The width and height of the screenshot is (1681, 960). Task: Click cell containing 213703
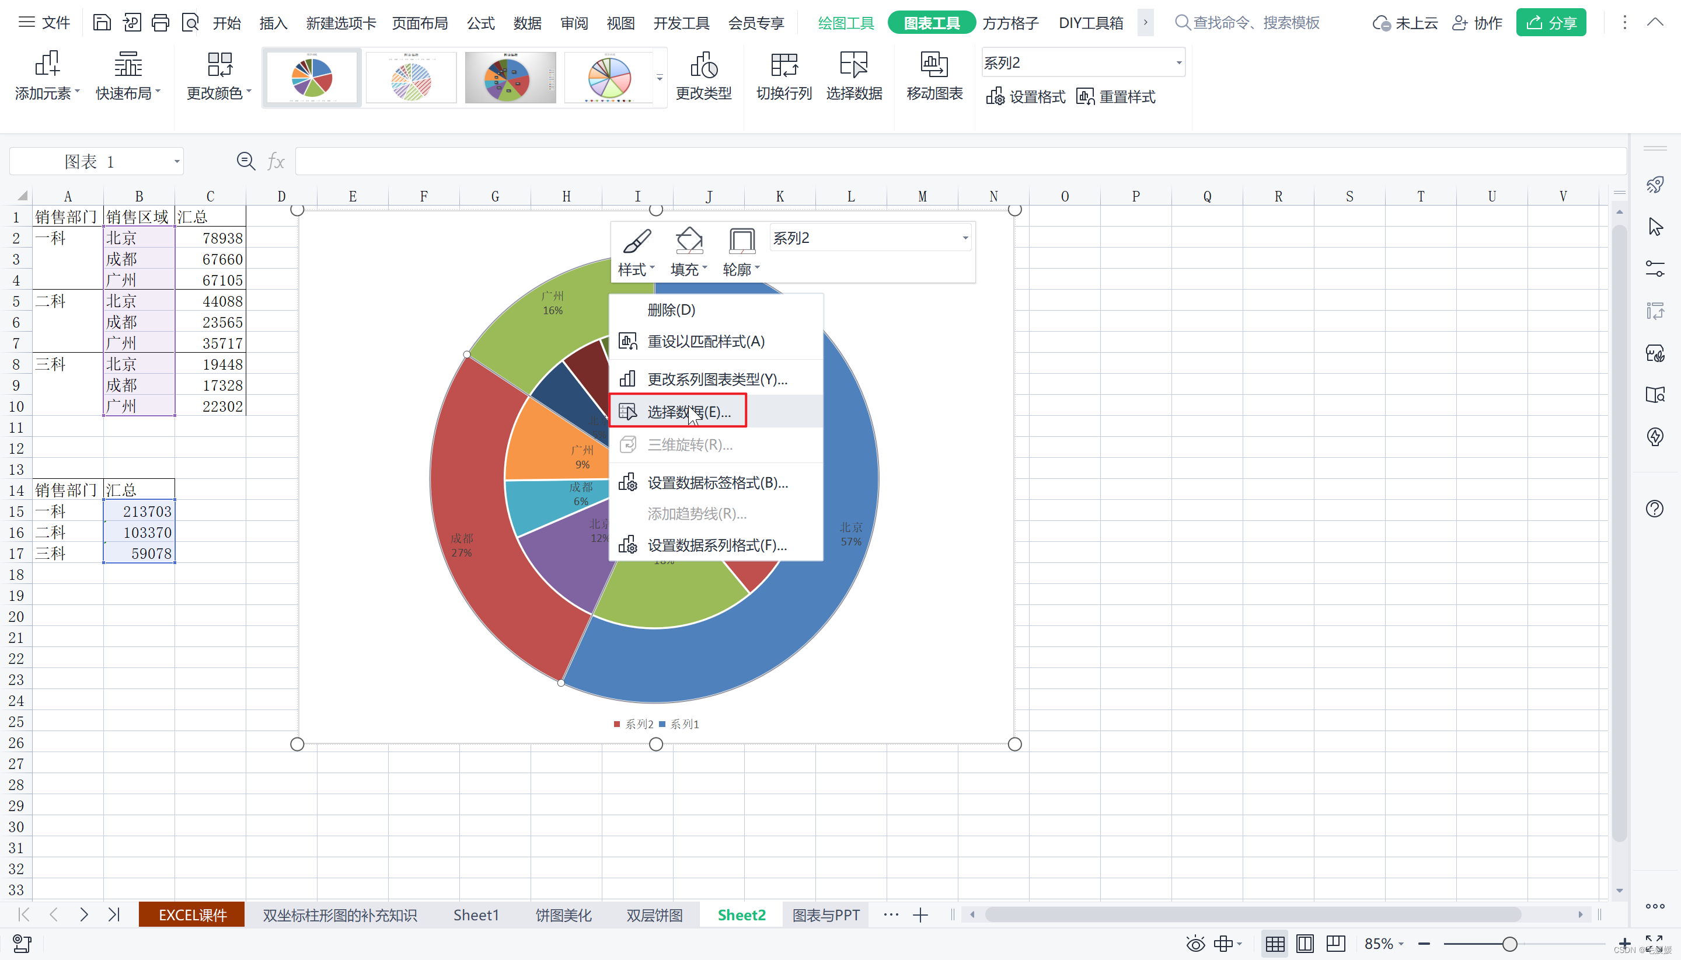coord(139,512)
